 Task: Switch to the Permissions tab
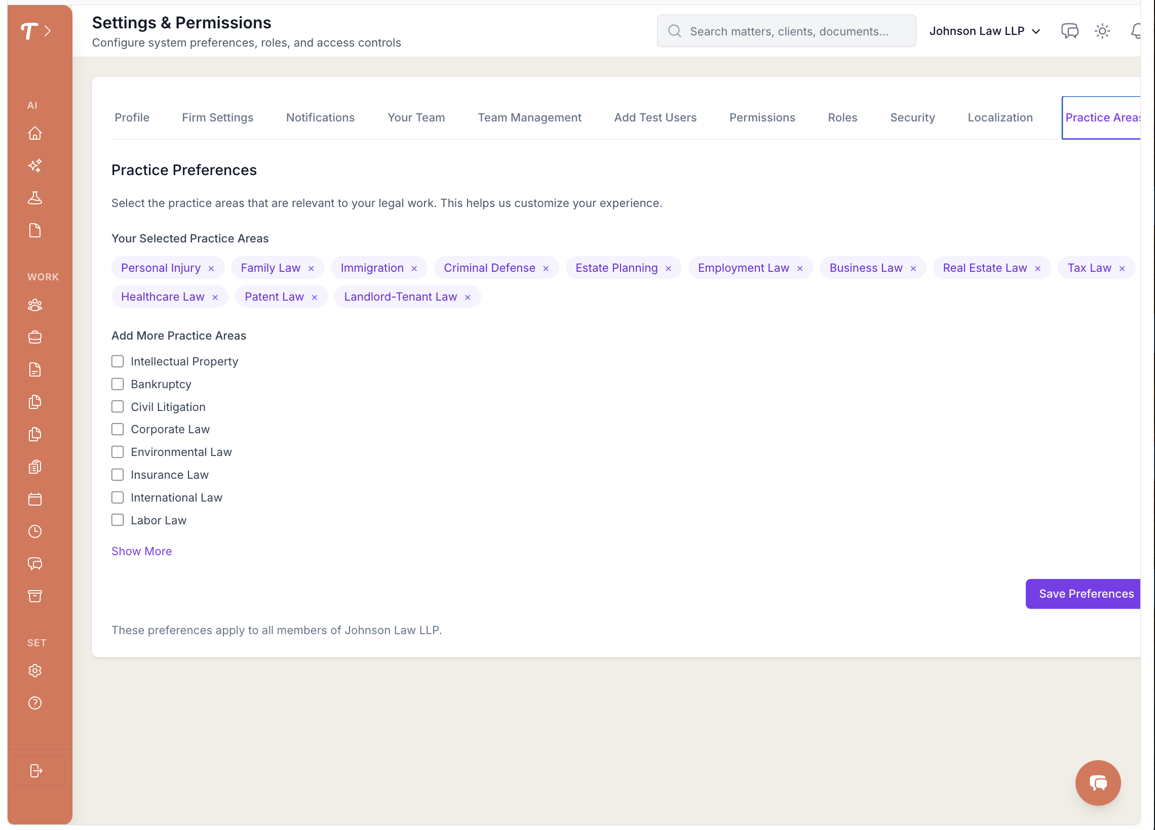(762, 117)
